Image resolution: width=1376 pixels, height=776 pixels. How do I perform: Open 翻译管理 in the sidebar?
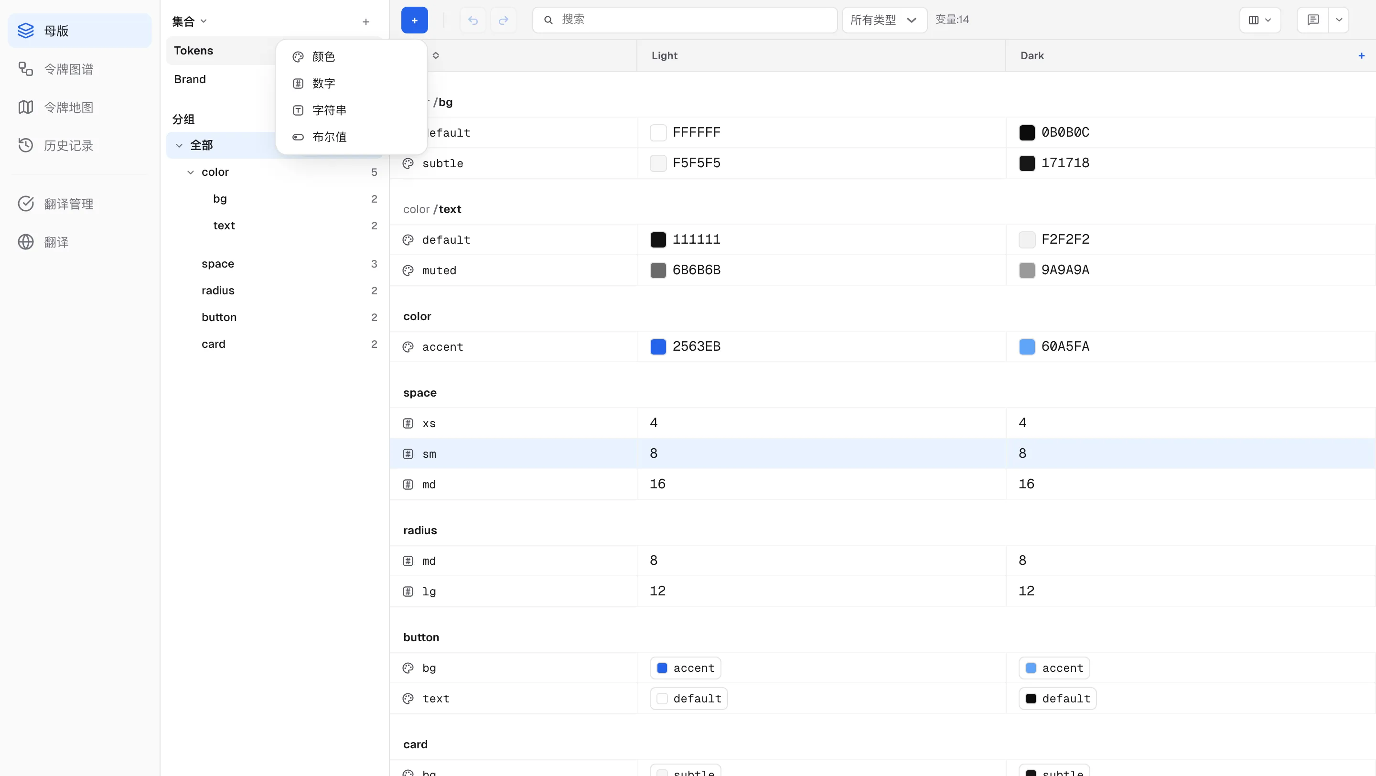80,204
